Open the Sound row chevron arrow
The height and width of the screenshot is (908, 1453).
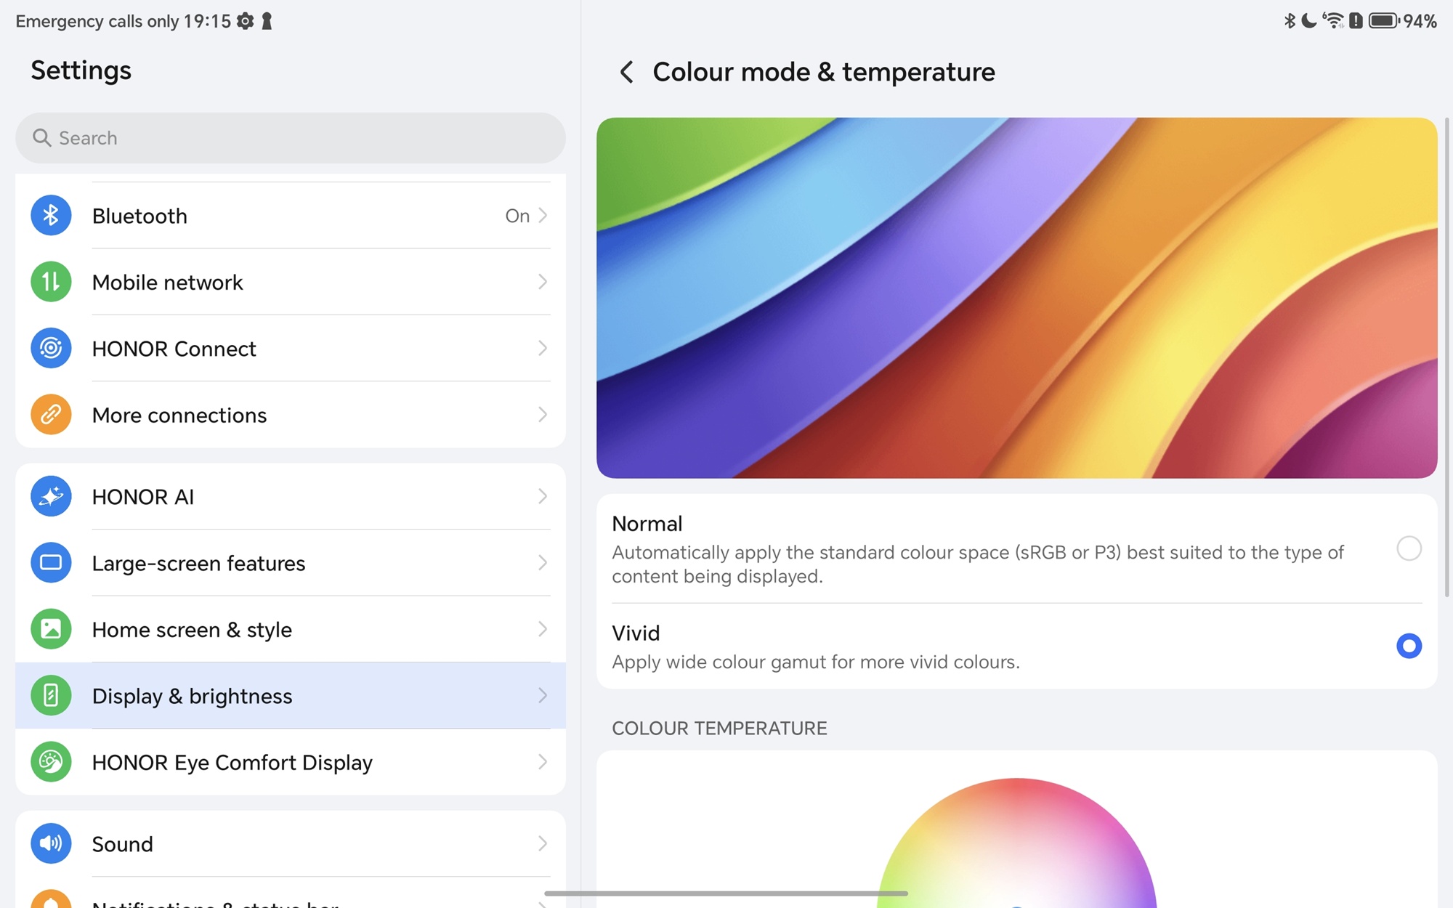click(x=543, y=843)
